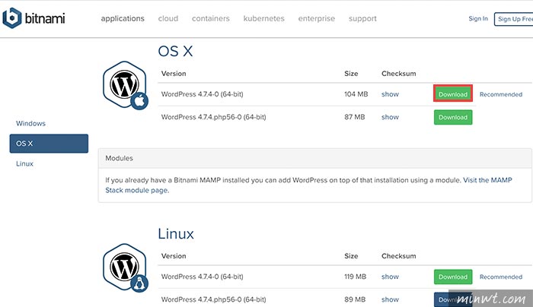Click the OS X section heading

coord(175,52)
